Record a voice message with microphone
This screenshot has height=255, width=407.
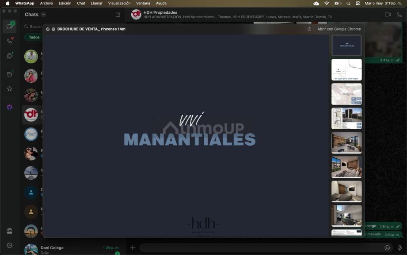click(400, 248)
